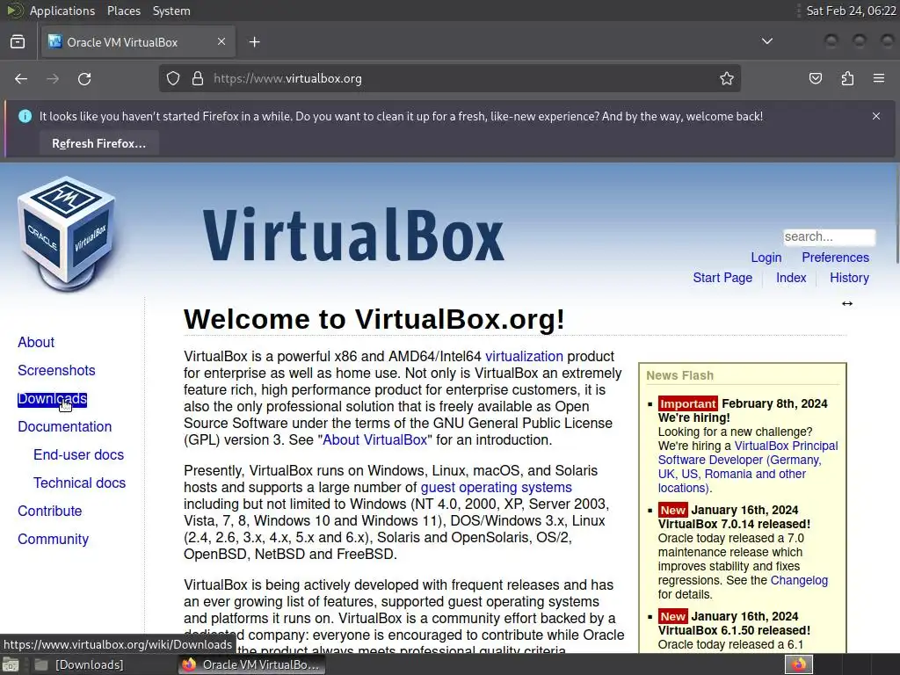Click the We're hiring! news headline
This screenshot has height=675, width=900.
tap(694, 417)
